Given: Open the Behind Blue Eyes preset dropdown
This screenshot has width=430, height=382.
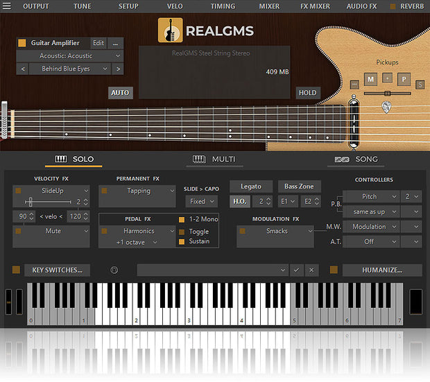Looking at the screenshot, I should pyautogui.click(x=70, y=69).
